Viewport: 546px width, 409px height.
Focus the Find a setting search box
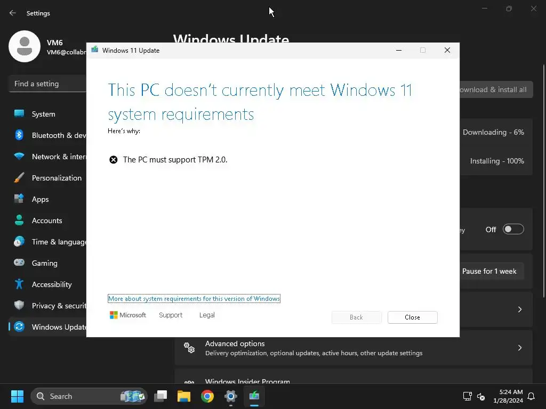point(47,84)
